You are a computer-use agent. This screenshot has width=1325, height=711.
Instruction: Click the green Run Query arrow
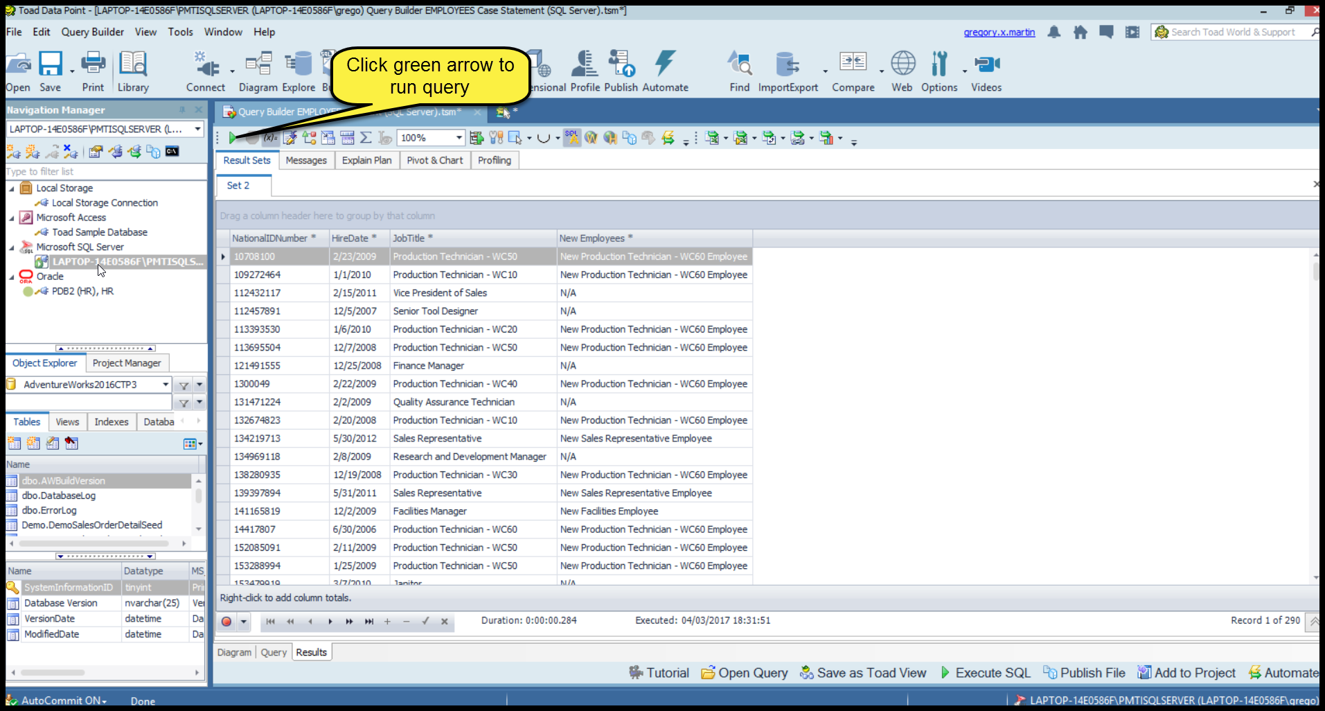(x=233, y=138)
